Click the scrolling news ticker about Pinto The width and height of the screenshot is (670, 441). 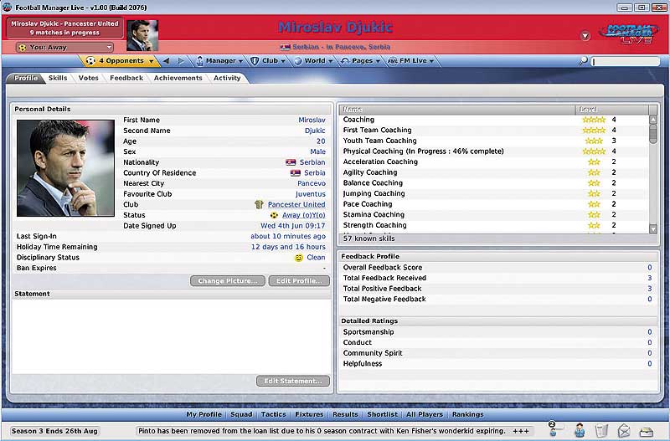pos(334,431)
